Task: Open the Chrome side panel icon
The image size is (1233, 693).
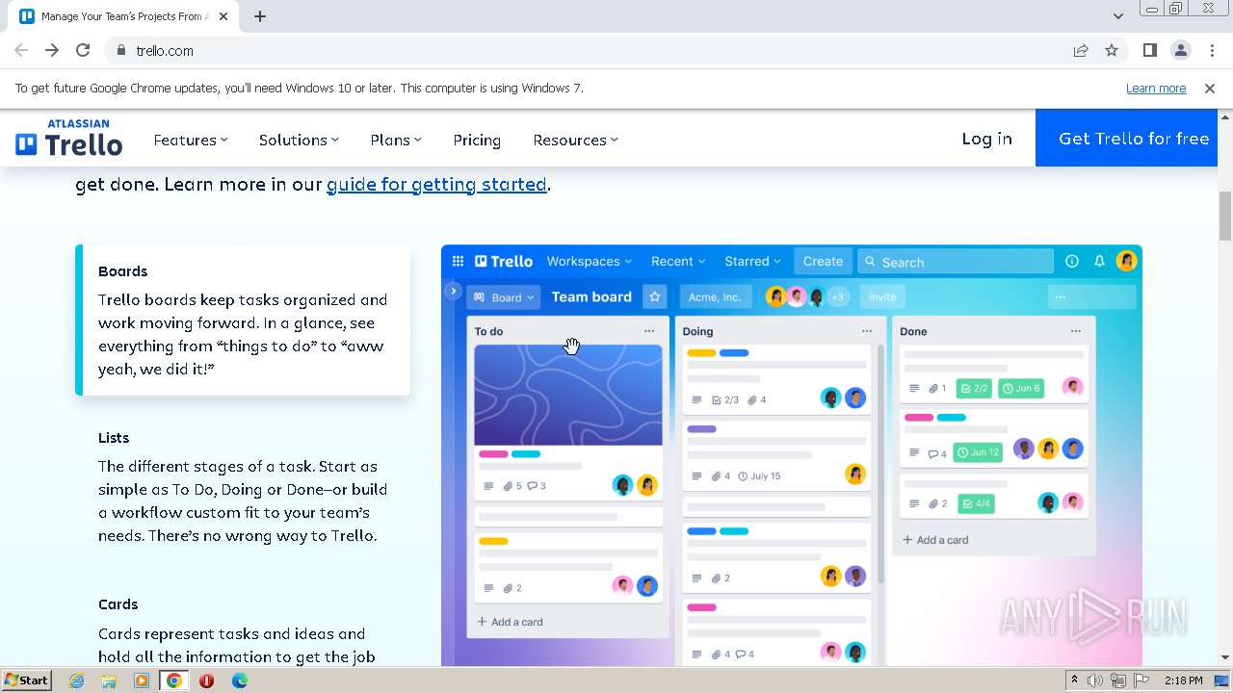Action: (1150, 50)
